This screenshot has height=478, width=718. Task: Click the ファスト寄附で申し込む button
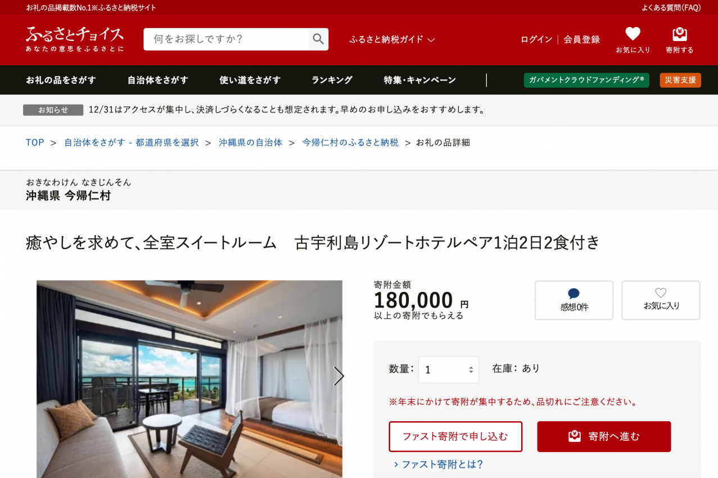click(x=455, y=436)
